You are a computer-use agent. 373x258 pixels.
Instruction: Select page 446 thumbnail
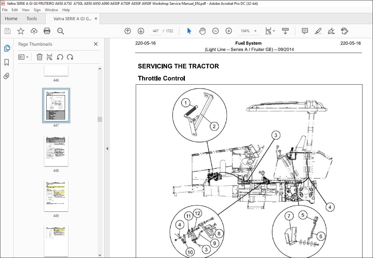click(56, 71)
